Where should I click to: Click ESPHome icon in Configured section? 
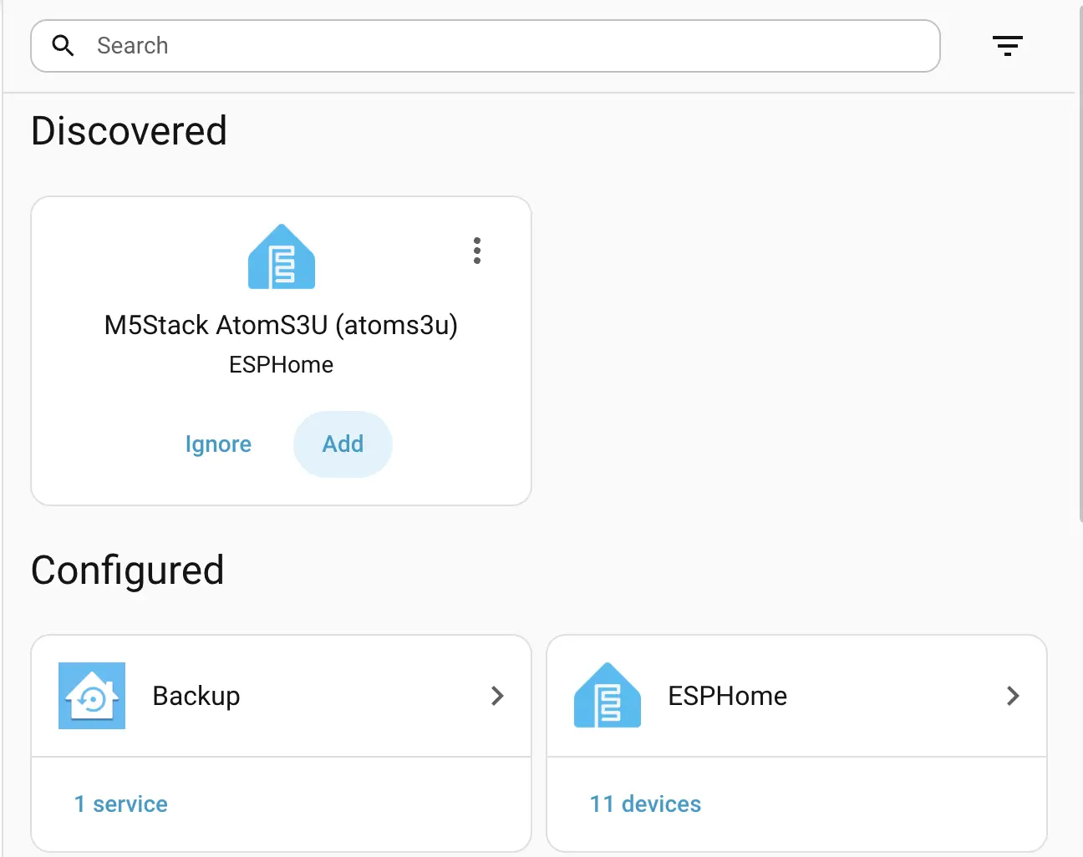click(x=608, y=696)
